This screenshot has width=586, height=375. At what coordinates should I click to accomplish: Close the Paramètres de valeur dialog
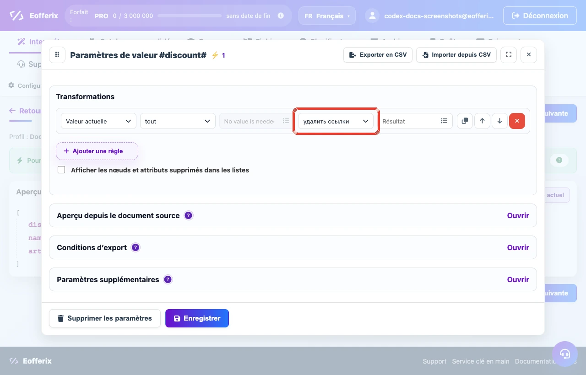(x=529, y=55)
